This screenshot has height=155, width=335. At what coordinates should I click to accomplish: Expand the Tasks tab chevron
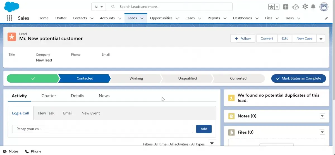[298, 18]
